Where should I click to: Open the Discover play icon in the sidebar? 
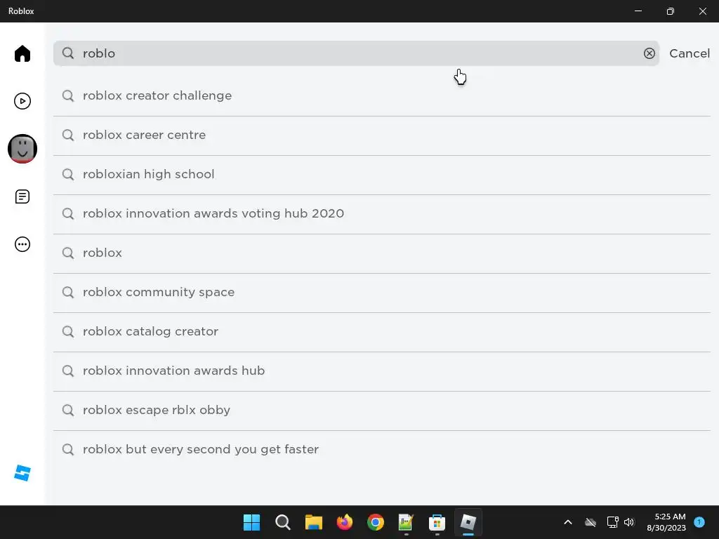coord(22,101)
